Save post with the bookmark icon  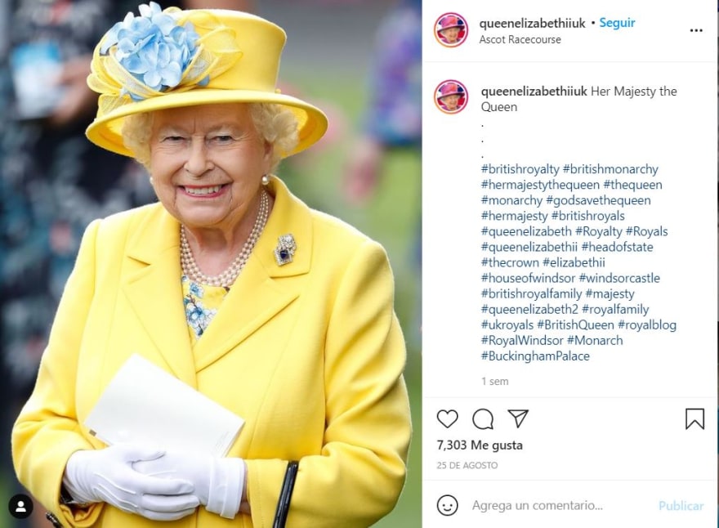(x=694, y=418)
